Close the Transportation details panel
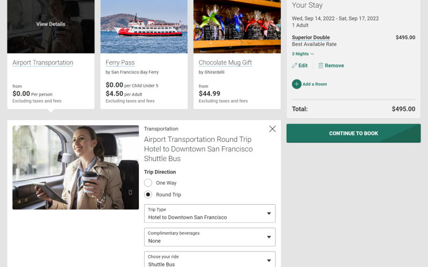This screenshot has width=428, height=267. pos(272,129)
